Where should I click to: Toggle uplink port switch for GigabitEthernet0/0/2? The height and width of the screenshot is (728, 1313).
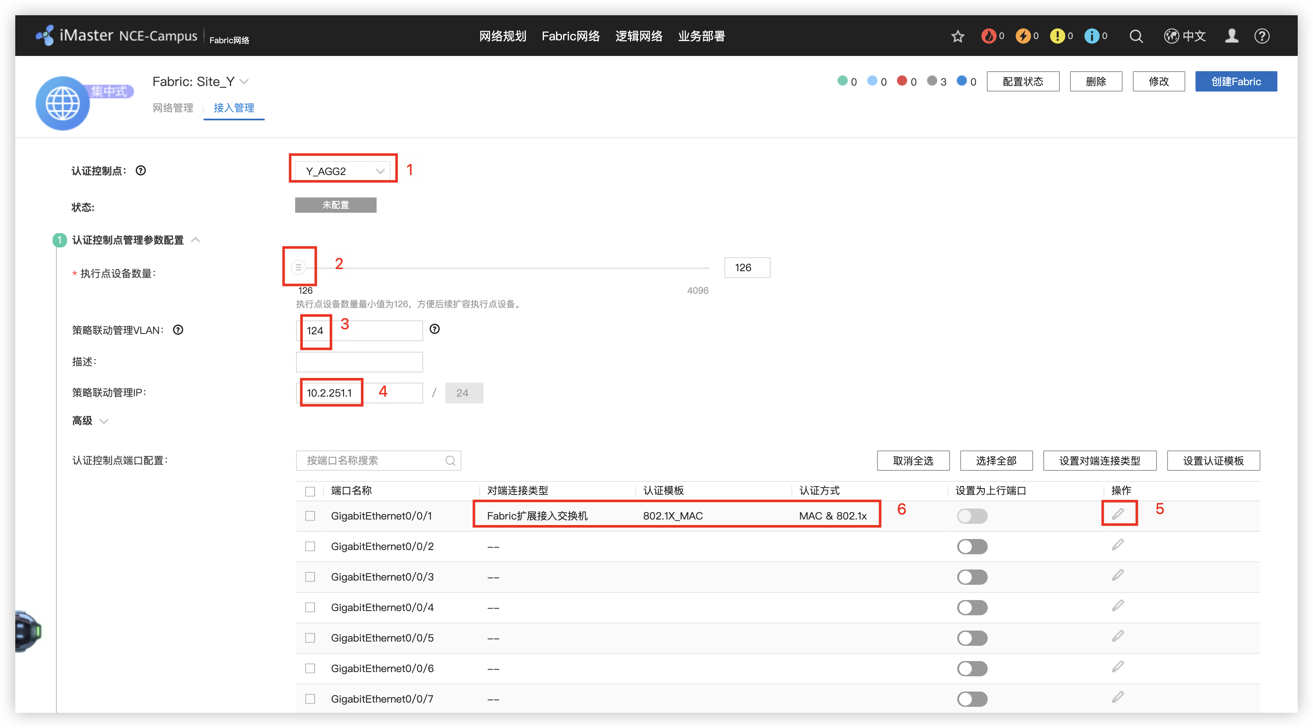click(x=972, y=547)
